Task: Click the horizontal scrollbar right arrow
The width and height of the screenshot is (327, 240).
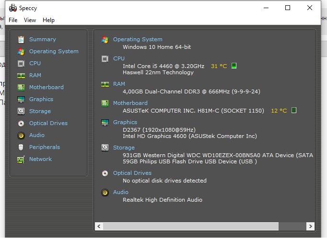Action: click(x=310, y=226)
